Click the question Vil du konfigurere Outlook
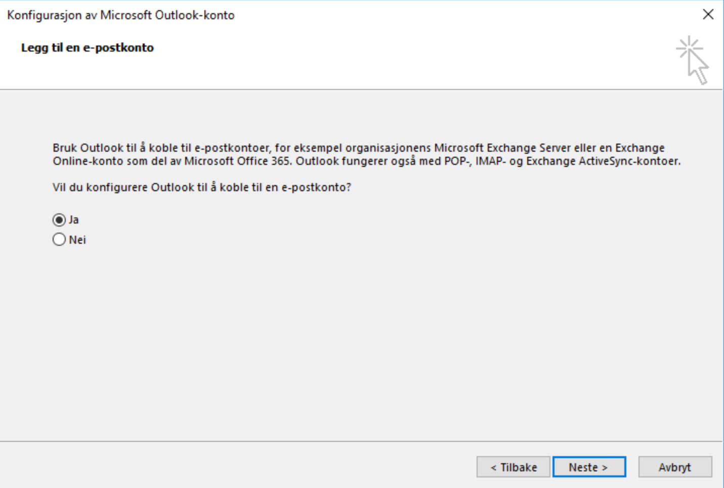The width and height of the screenshot is (724, 488). pos(202,188)
